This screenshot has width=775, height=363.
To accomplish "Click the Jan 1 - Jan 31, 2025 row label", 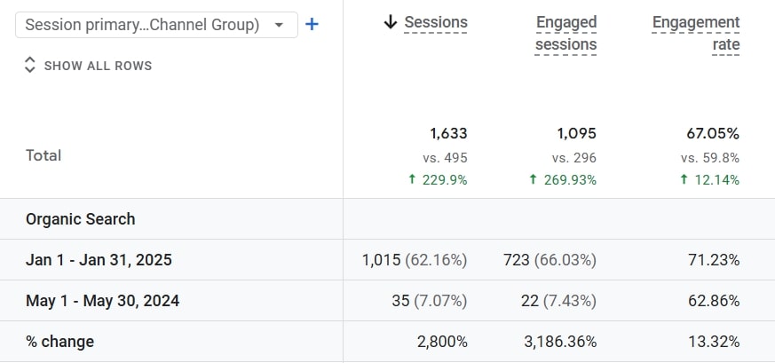I will [x=99, y=260].
